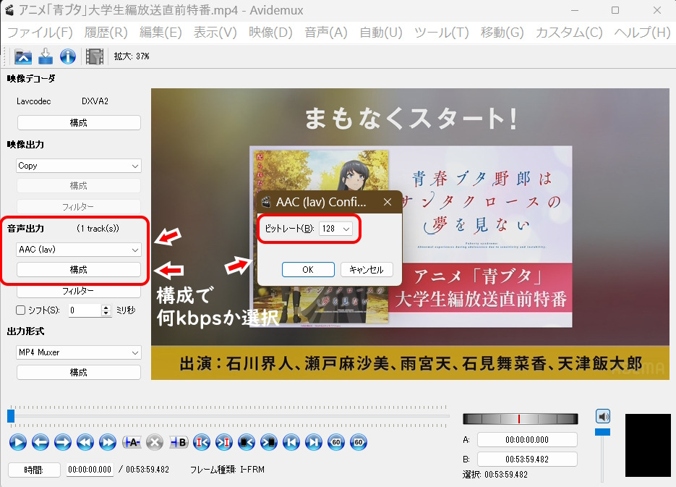Go to the previous frame
The width and height of the screenshot is (676, 487).
click(x=40, y=442)
